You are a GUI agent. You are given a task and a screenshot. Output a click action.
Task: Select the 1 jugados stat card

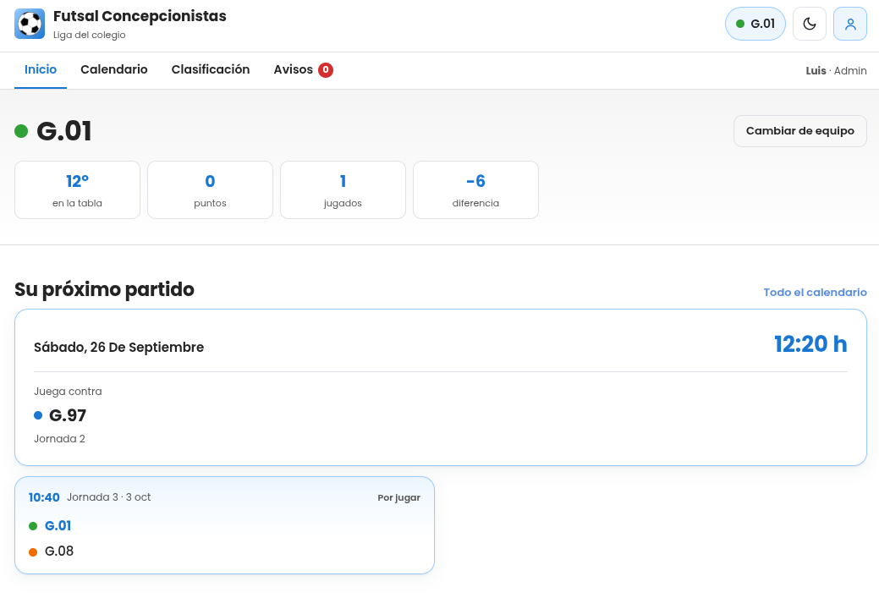343,190
